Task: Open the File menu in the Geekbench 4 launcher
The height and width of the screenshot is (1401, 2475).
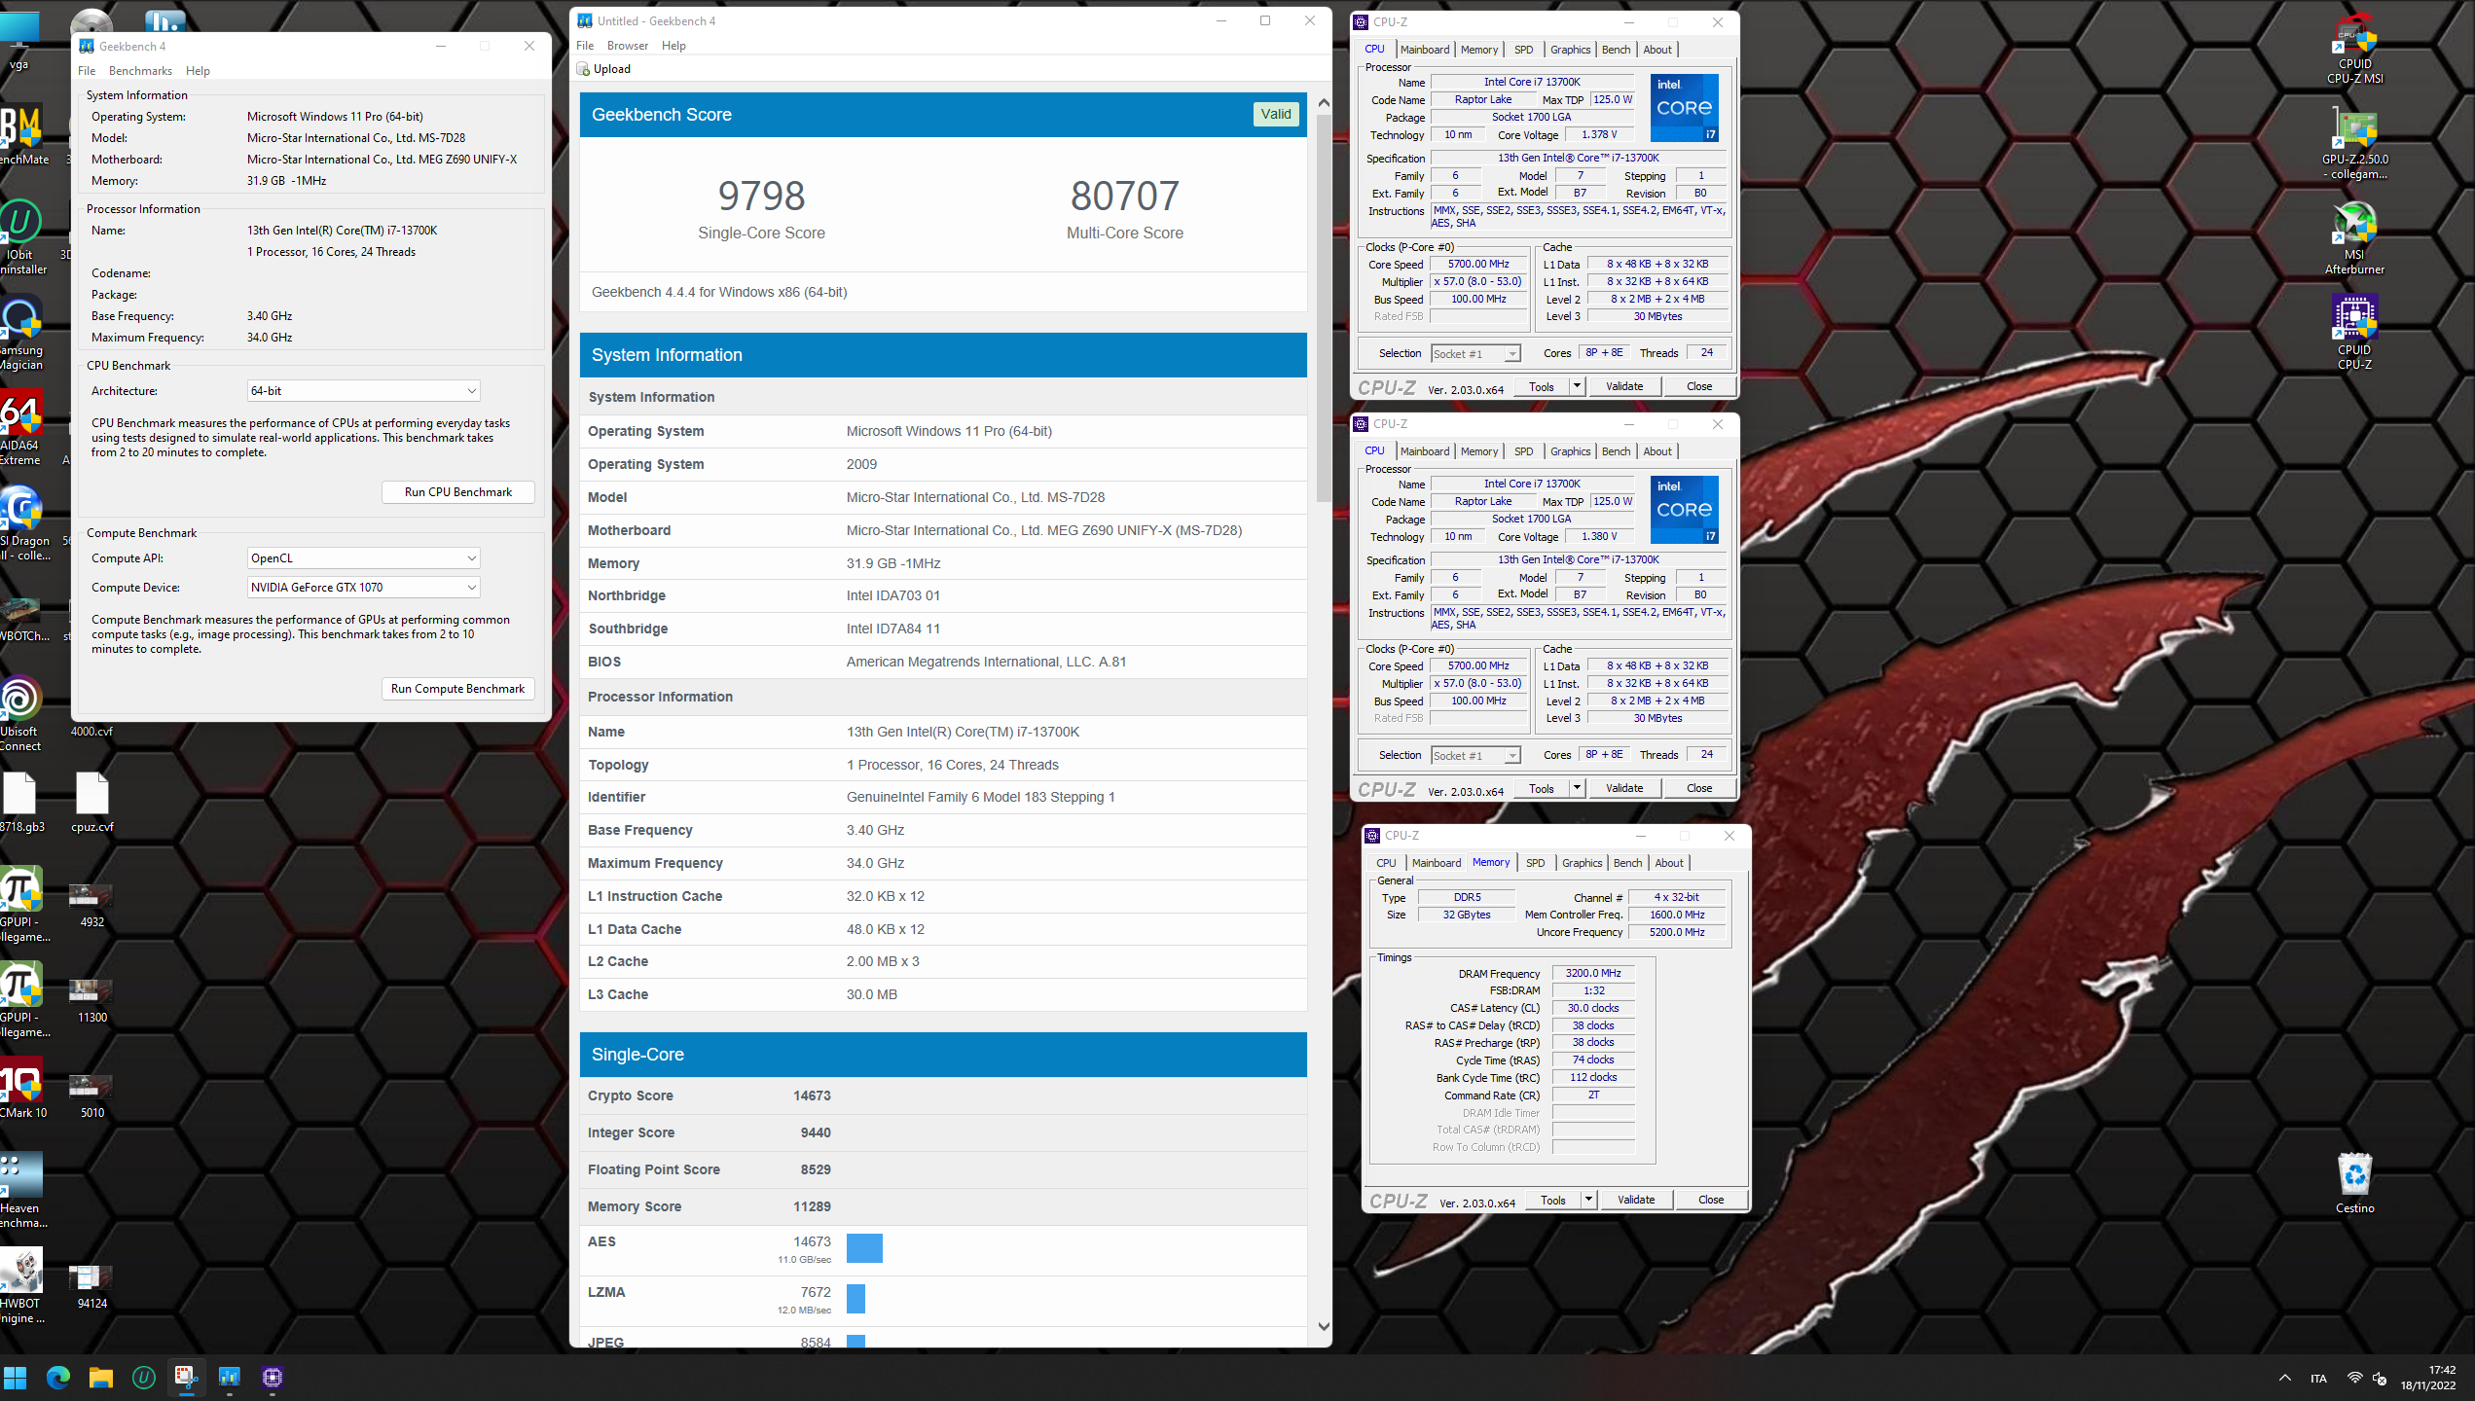Action: pyautogui.click(x=87, y=71)
